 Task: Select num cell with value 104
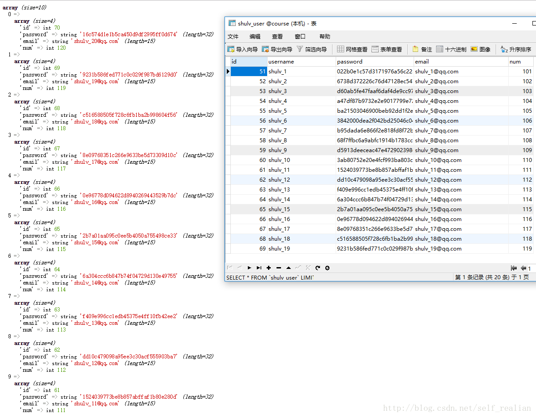tap(521, 101)
